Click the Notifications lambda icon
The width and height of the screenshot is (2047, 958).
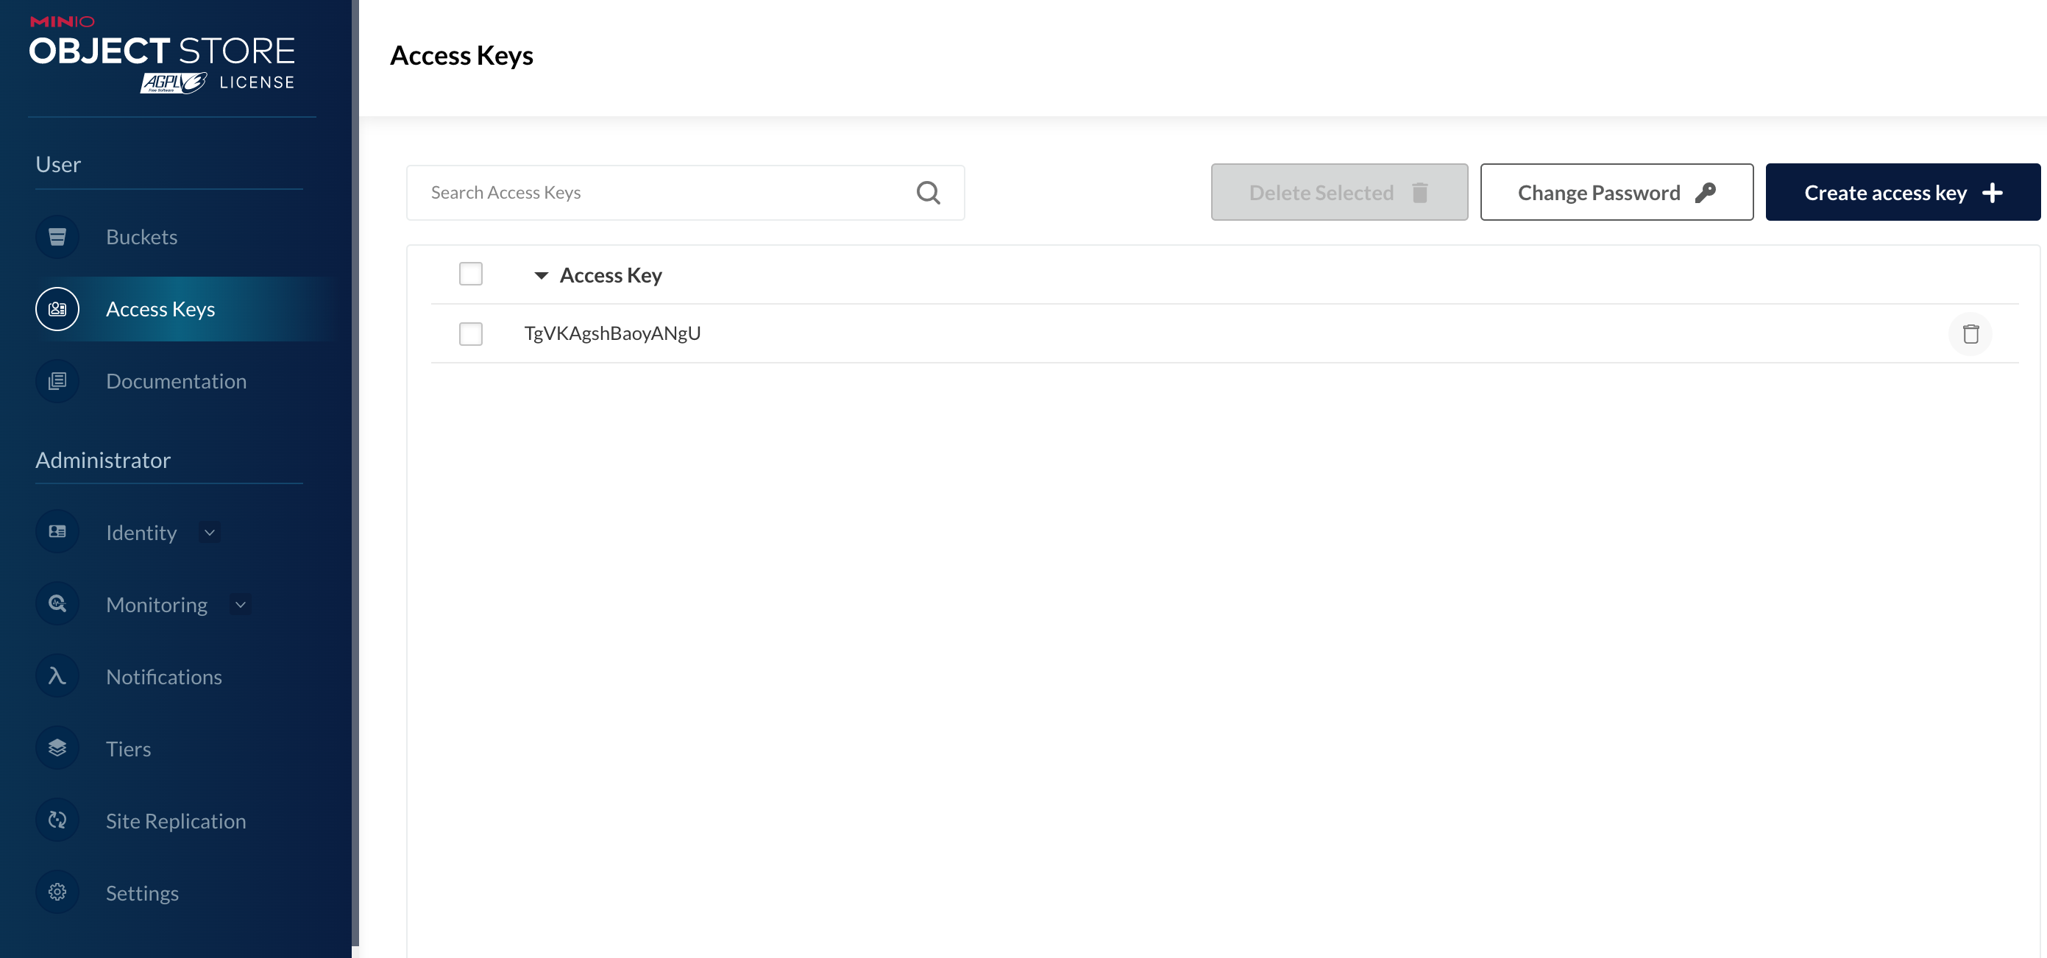click(x=57, y=676)
